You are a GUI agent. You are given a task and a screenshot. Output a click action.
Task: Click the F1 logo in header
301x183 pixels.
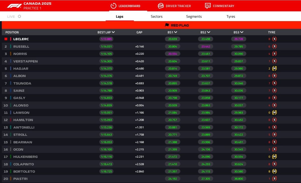(14, 6)
